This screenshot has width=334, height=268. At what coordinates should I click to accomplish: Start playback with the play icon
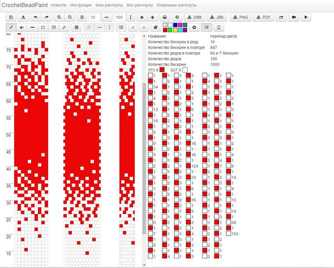(306, 17)
